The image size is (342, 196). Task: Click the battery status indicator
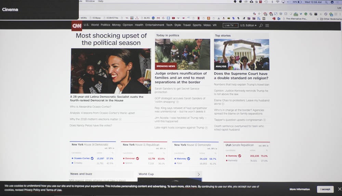point(297,2)
